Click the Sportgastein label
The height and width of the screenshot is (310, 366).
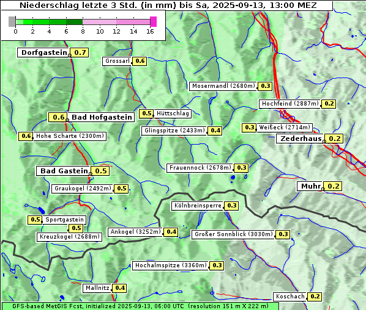click(x=64, y=220)
